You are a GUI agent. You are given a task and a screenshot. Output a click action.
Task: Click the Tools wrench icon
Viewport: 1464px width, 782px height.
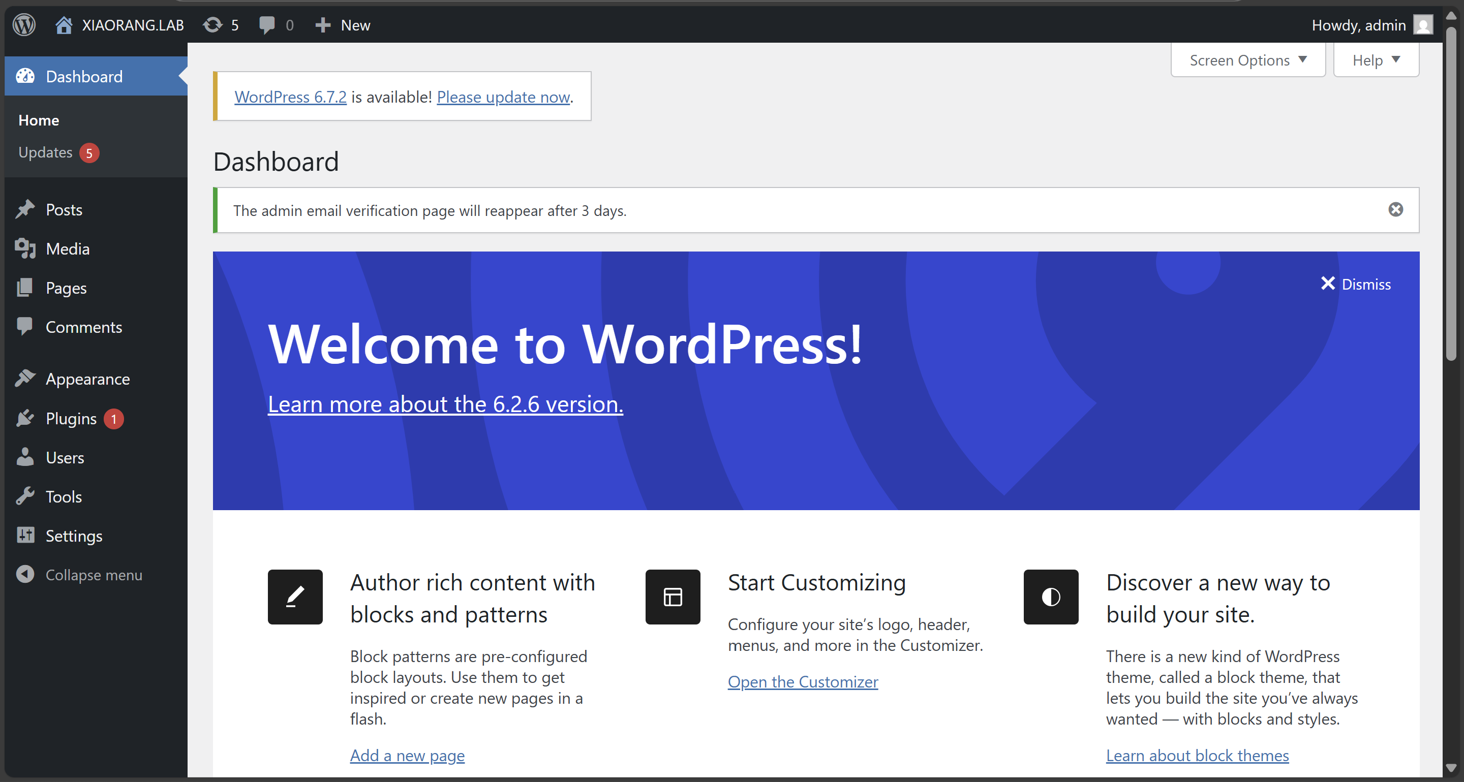(25, 496)
